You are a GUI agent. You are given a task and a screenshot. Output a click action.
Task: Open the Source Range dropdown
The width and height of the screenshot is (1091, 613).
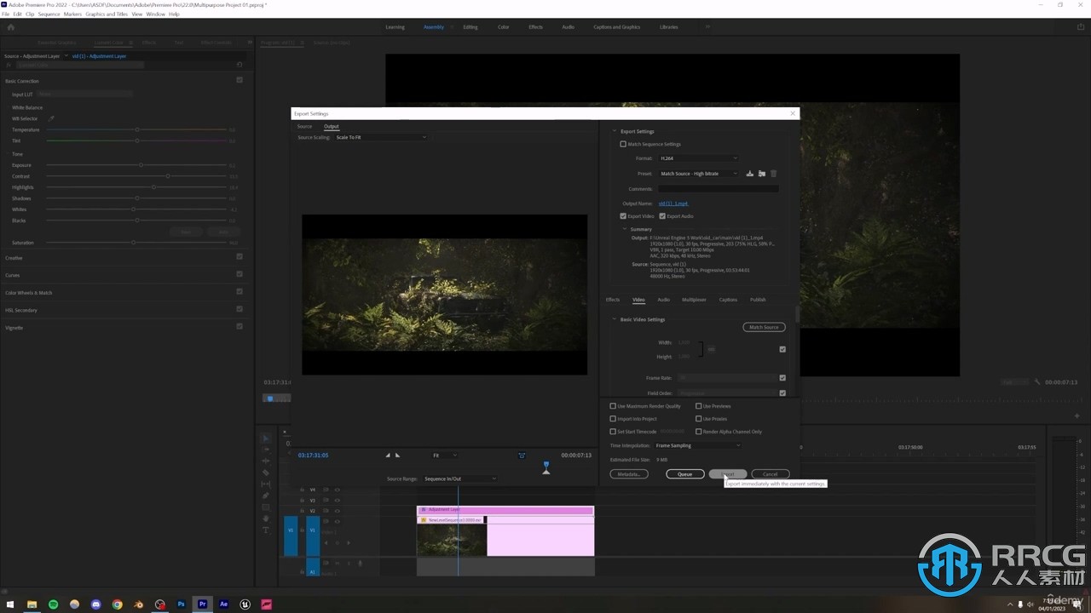[459, 478]
